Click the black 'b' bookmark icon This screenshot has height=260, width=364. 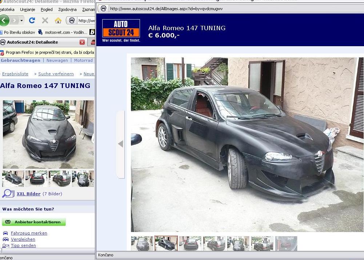click(92, 32)
